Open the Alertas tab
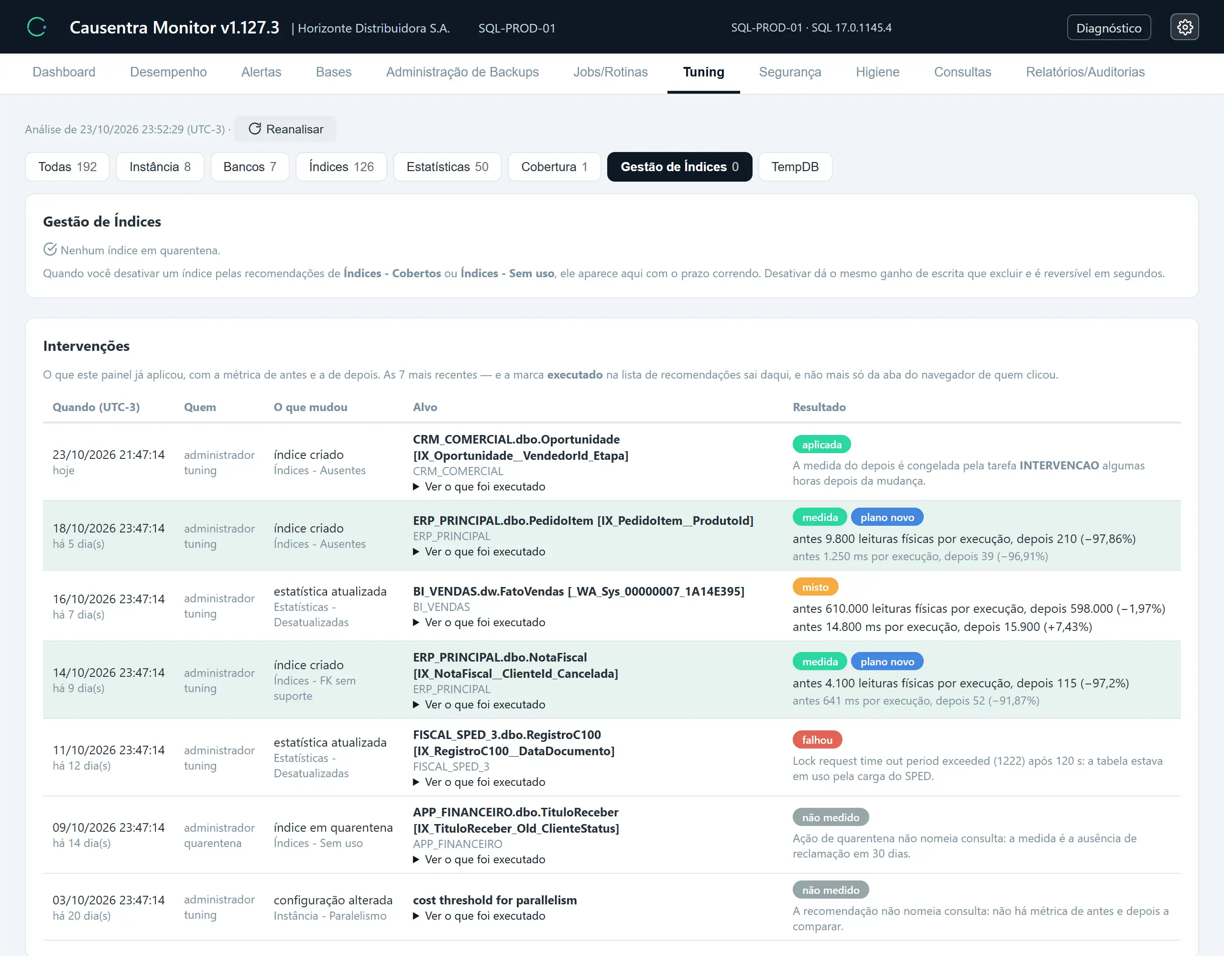Viewport: 1224px width, 956px height. 261,72
